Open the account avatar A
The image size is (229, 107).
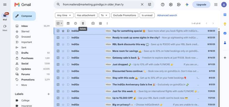(x=224, y=4)
